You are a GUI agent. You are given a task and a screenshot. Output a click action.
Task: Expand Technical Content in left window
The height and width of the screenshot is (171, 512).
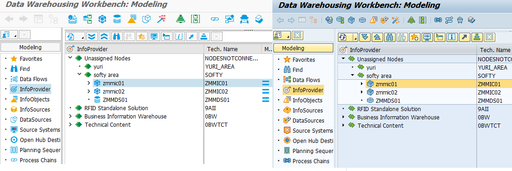(70, 124)
